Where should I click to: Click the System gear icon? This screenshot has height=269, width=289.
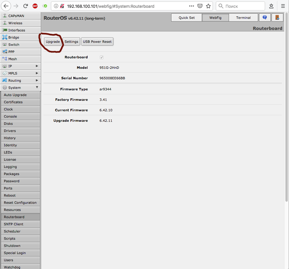click(x=5, y=88)
